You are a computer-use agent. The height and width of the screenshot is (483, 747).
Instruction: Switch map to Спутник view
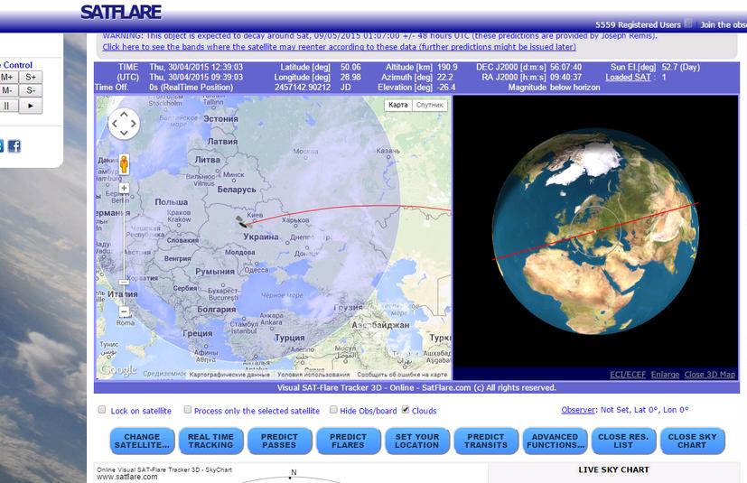point(430,105)
